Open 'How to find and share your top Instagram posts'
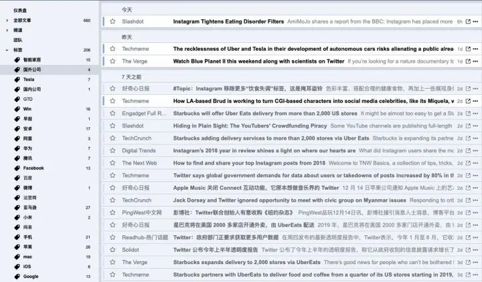Image resolution: width=482 pixels, height=282 pixels. click(x=249, y=163)
